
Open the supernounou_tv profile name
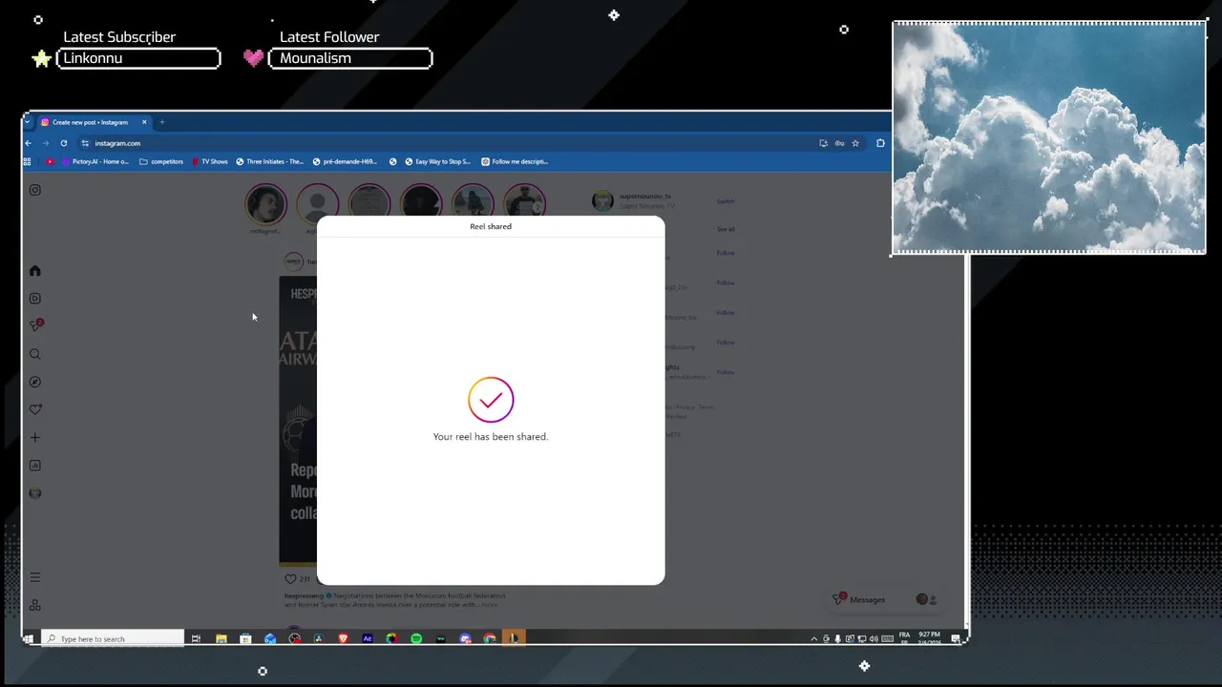click(645, 197)
